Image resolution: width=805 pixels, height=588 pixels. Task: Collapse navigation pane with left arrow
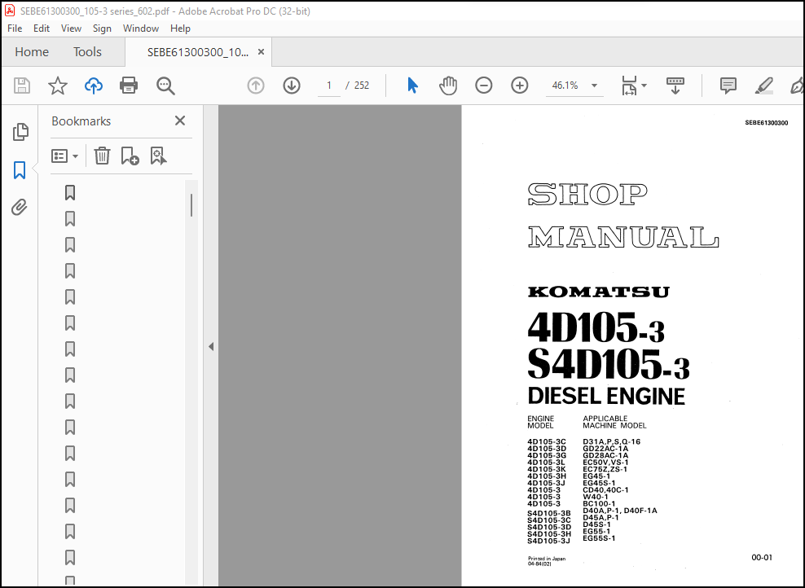(211, 346)
